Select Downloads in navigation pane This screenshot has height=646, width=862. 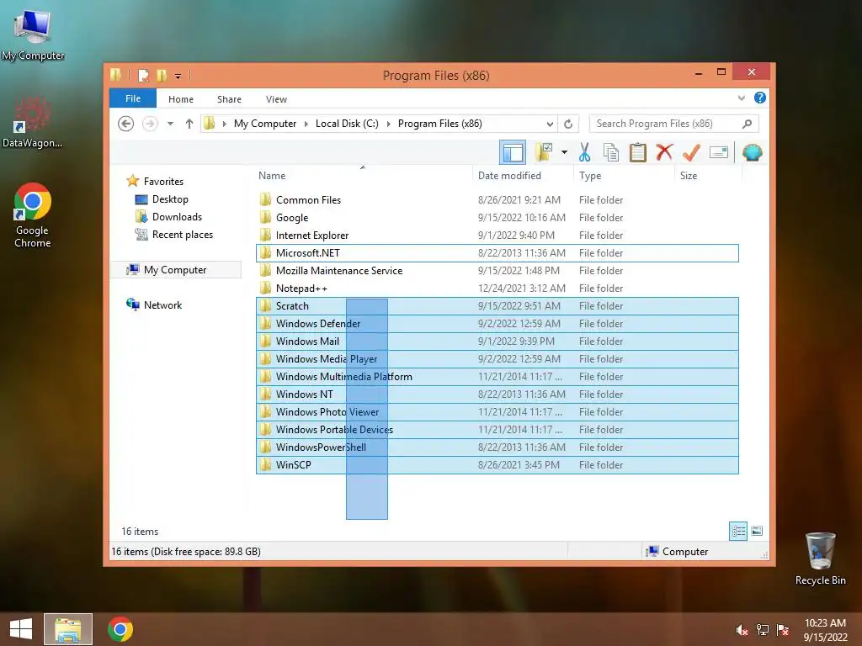pyautogui.click(x=177, y=217)
